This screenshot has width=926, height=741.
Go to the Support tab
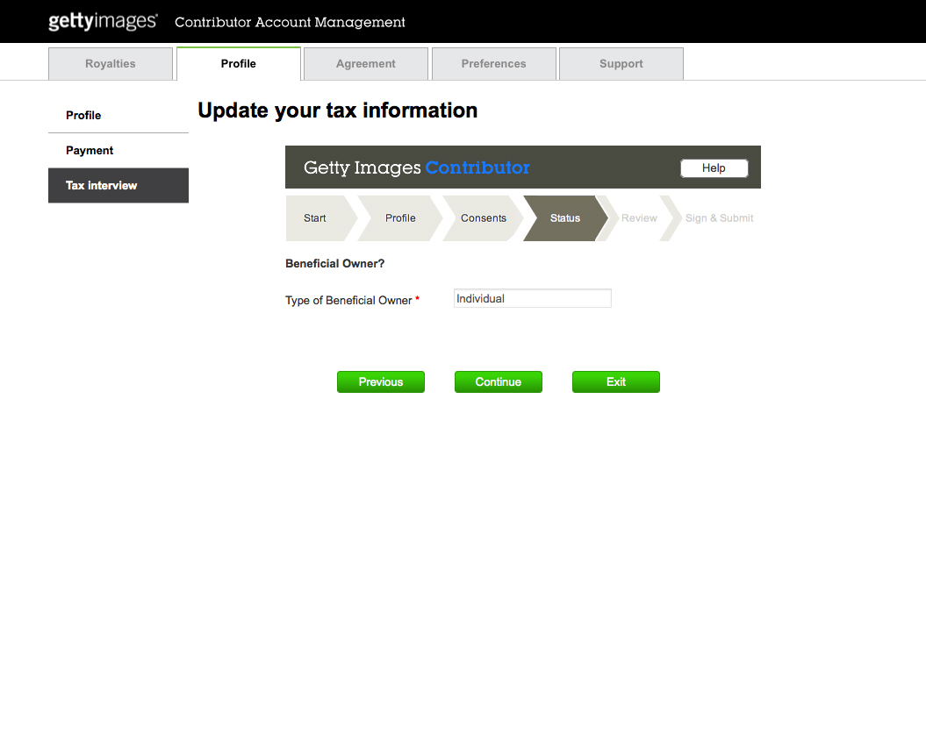tap(621, 64)
